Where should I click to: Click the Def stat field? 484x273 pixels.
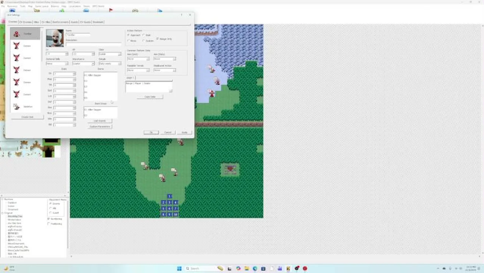(x=64, y=102)
